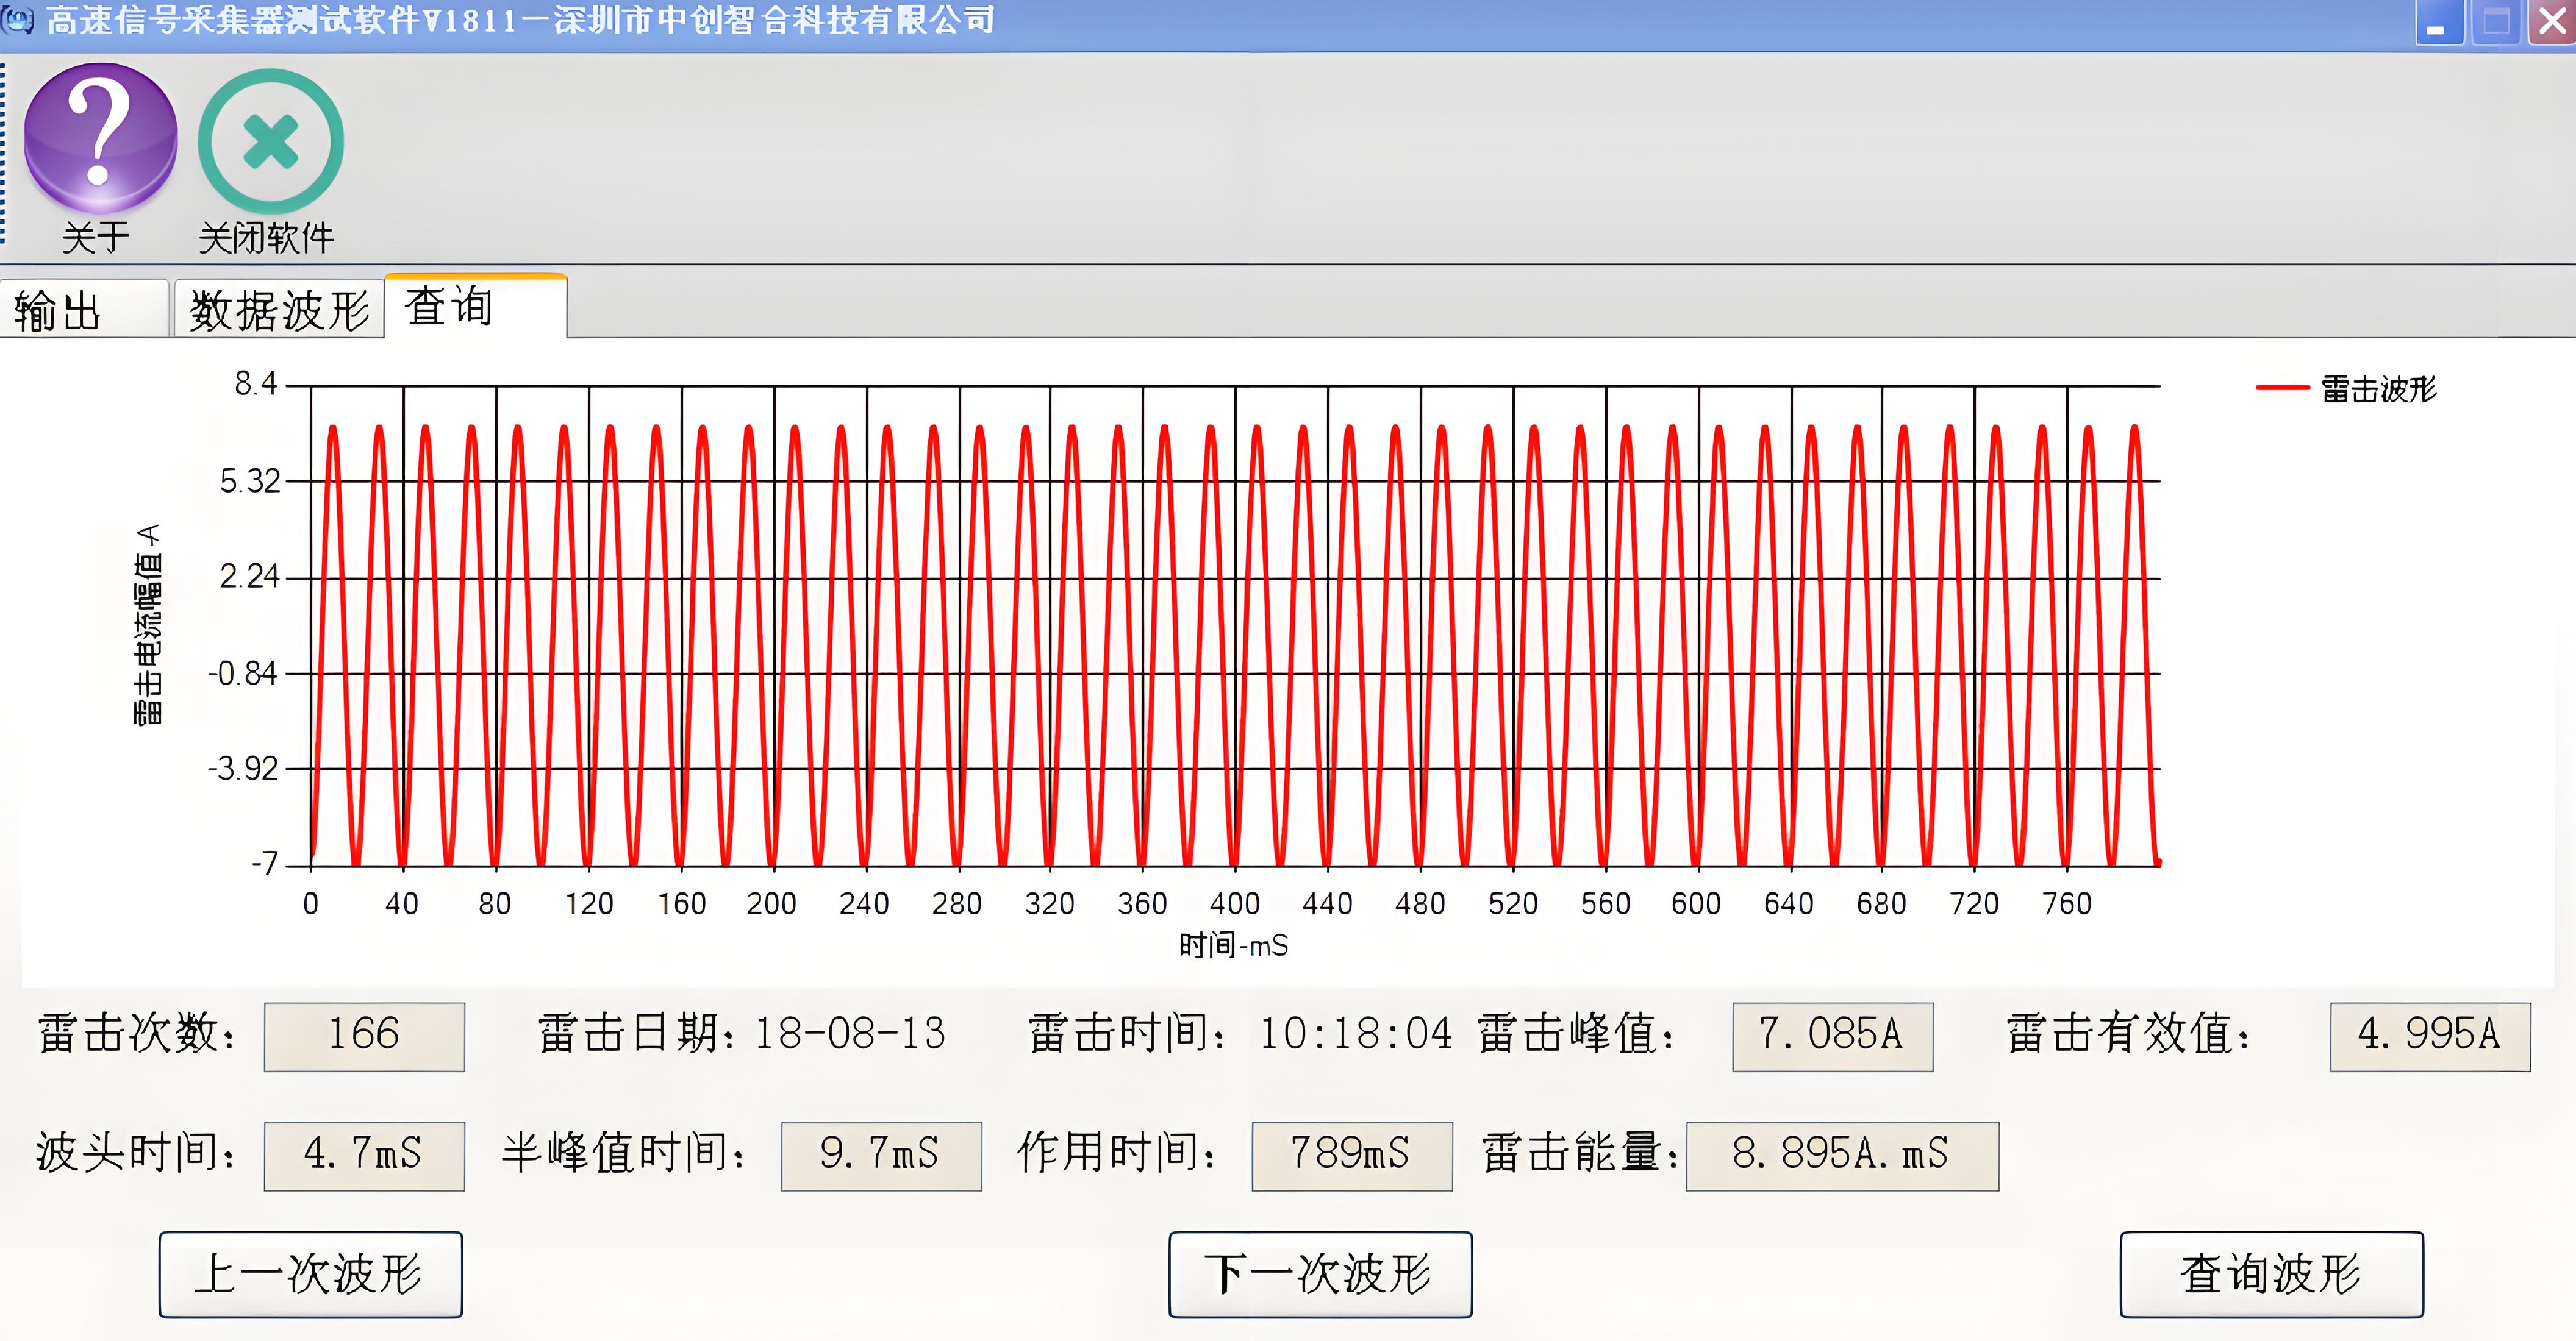This screenshot has width=2576, height=1341.
Task: Click the app icon in title bar
Action: click(17, 19)
